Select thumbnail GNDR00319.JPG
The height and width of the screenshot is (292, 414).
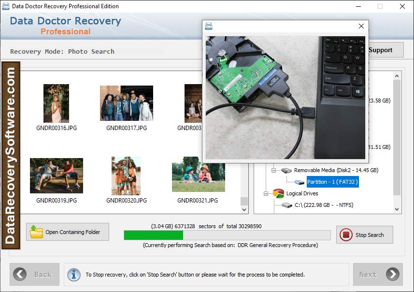coord(56,175)
